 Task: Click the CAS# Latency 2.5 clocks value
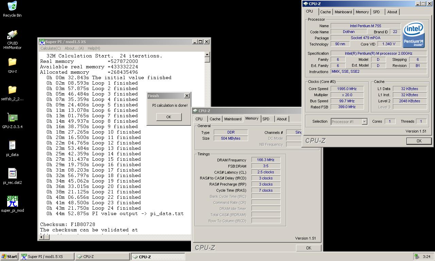266,172
